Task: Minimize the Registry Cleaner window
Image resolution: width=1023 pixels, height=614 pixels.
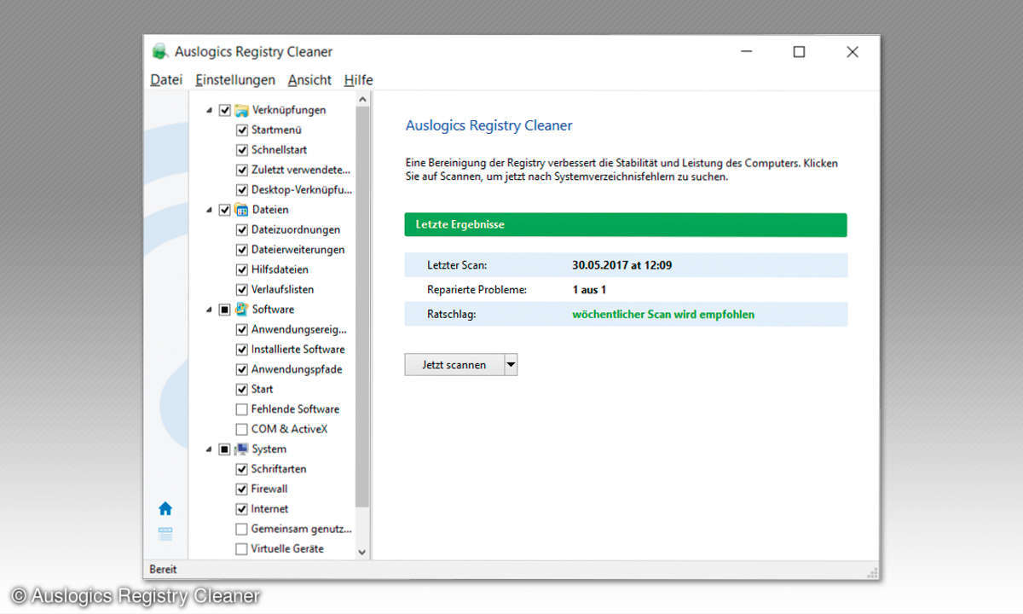Action: pos(745,52)
